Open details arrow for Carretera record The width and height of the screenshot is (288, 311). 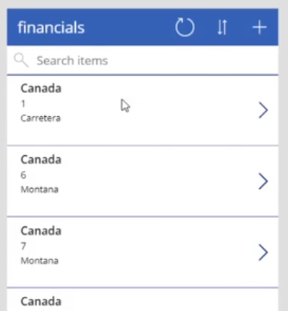click(x=263, y=110)
